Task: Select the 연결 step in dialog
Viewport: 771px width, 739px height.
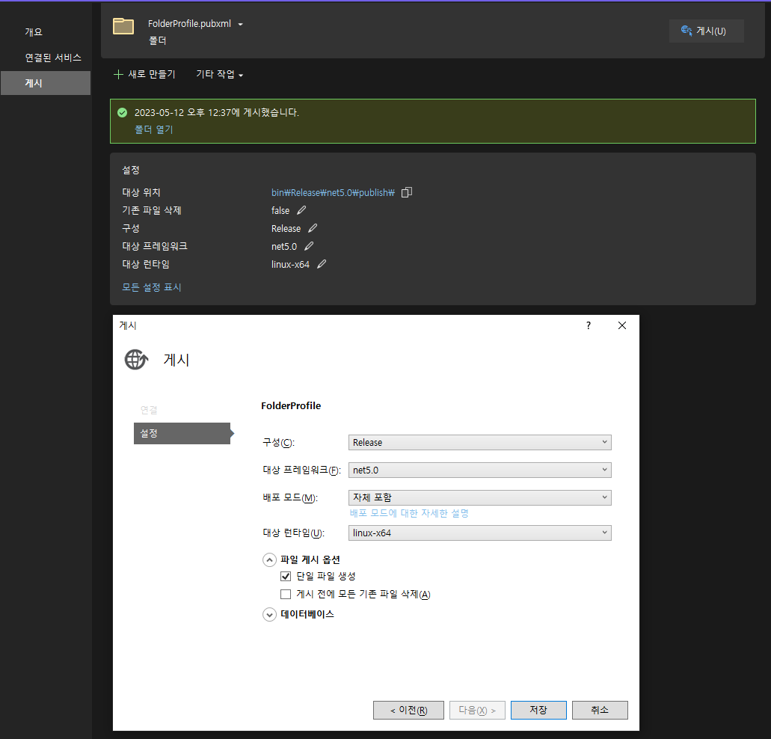Action: click(x=149, y=410)
